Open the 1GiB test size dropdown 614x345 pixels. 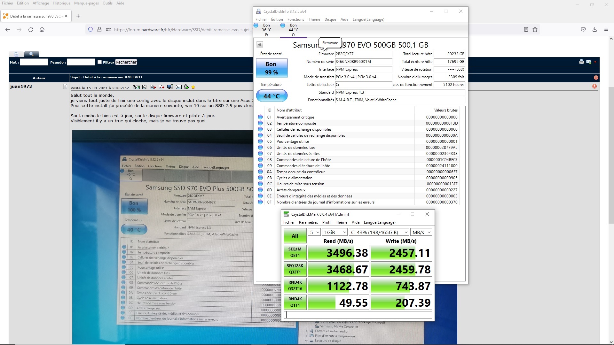pyautogui.click(x=335, y=232)
